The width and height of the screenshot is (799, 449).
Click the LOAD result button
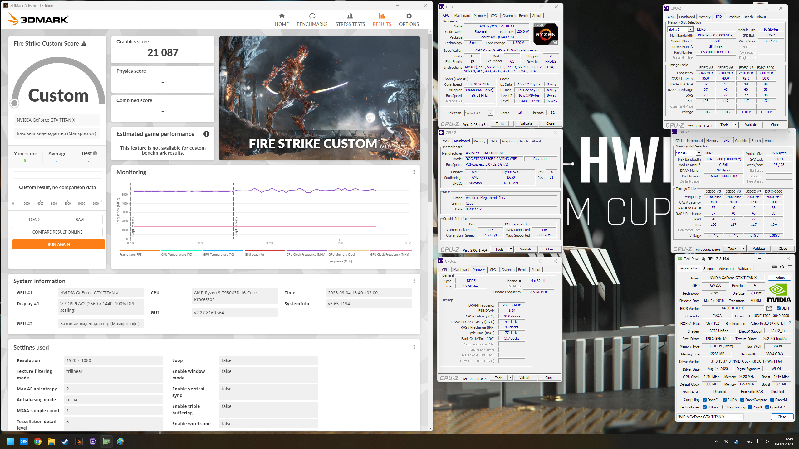[34, 220]
